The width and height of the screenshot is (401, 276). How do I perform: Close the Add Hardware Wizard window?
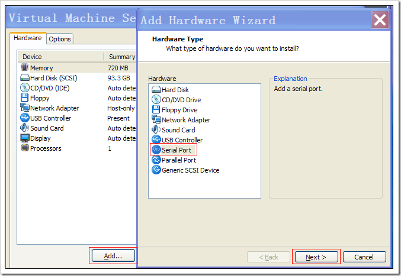coord(380,20)
